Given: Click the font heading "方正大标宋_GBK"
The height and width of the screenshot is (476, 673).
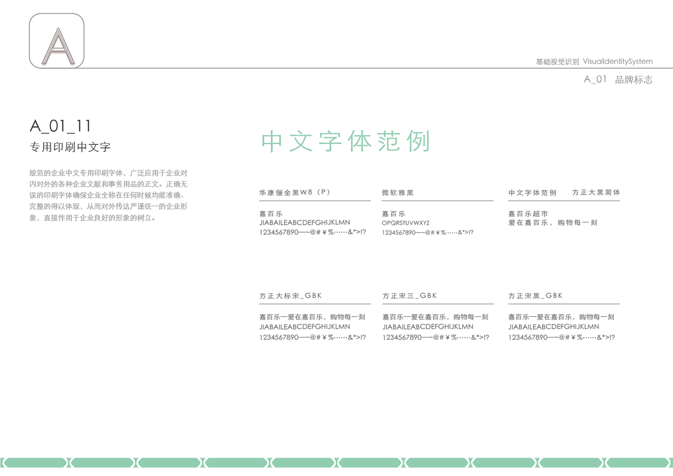Looking at the screenshot, I should tap(291, 296).
